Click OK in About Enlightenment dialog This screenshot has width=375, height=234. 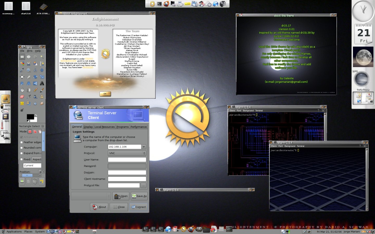[105, 94]
